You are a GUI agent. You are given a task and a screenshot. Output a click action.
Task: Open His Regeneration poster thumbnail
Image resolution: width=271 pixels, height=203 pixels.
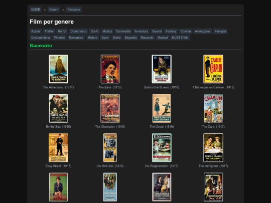[x=162, y=147]
